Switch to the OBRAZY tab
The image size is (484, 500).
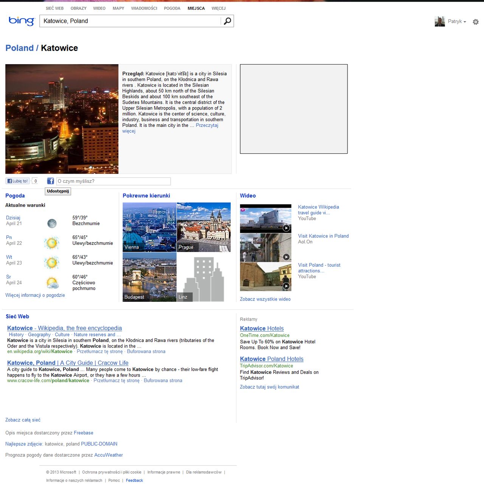(78, 8)
